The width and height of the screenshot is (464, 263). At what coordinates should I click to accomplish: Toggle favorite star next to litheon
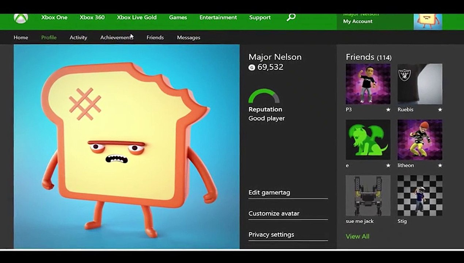point(440,165)
